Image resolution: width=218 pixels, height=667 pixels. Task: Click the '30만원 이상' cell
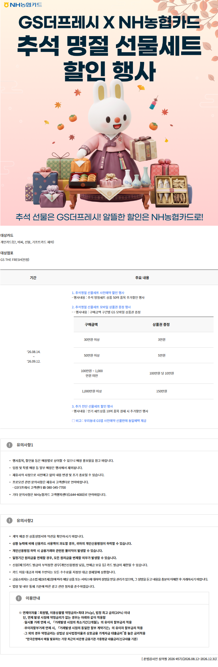click(x=92, y=340)
